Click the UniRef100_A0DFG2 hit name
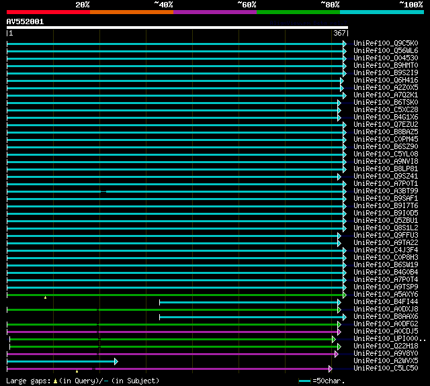This screenshot has height=386, width=430. [386, 324]
